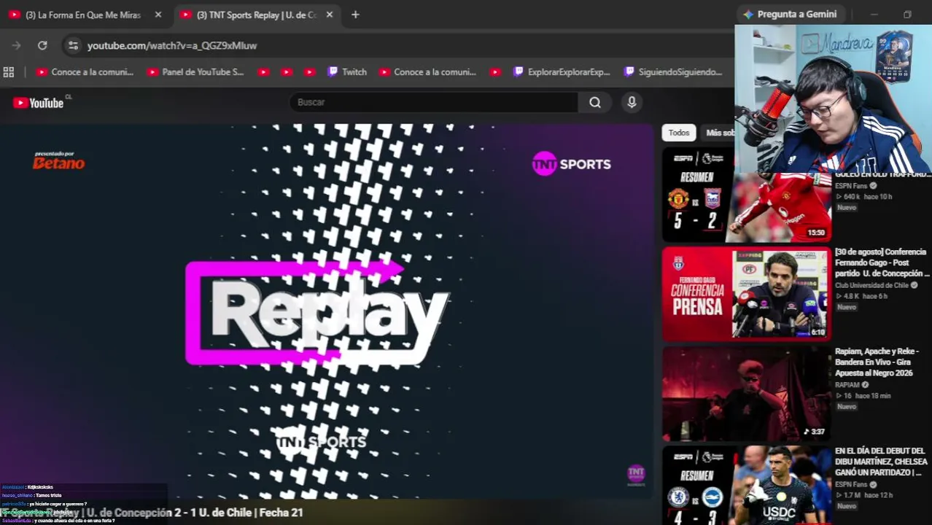Click Nuevo badge under Rapiam video
Viewport: 932px width, 525px height.
point(847,406)
